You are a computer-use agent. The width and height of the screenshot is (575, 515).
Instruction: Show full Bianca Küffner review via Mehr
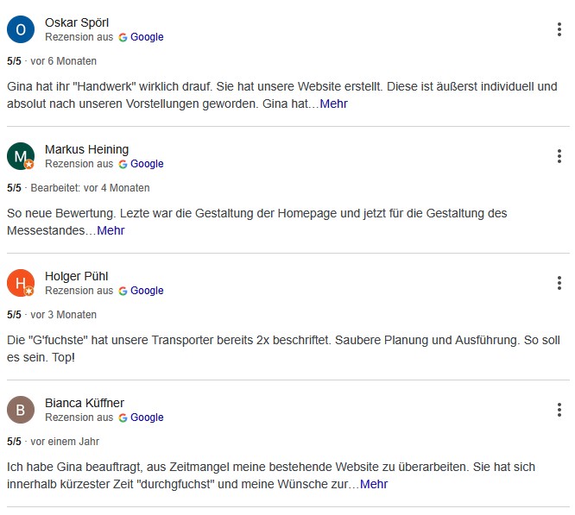click(374, 484)
